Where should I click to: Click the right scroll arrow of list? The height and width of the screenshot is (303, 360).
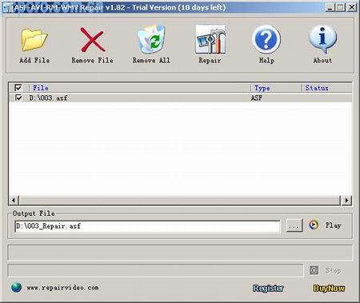[x=346, y=200]
